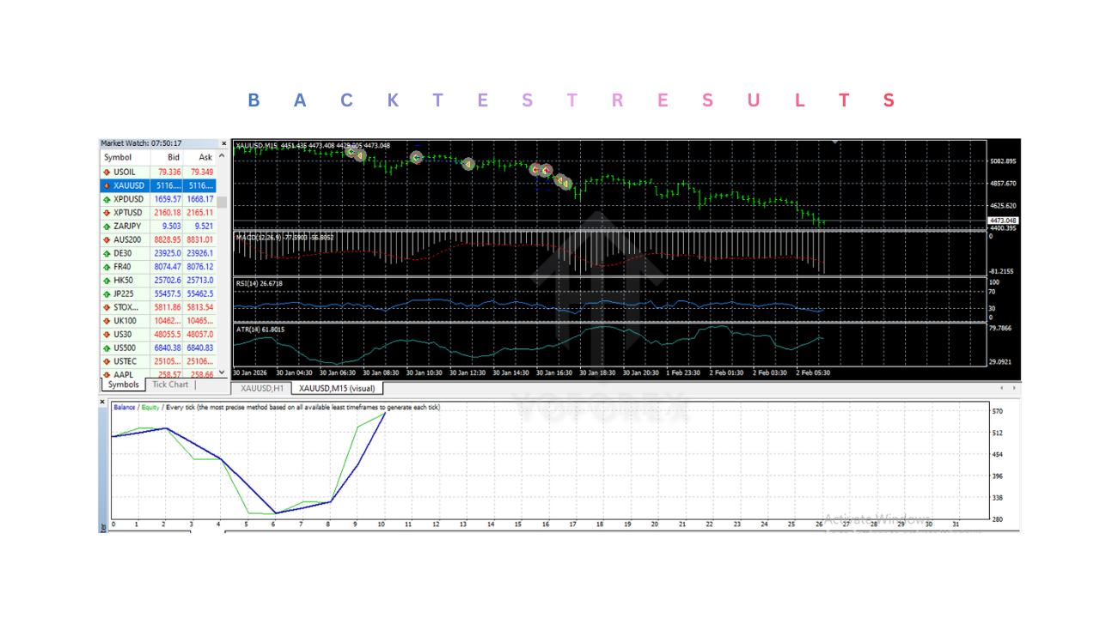
Task: Select the XAUUSD,H1 chart tab
Action: pyautogui.click(x=261, y=388)
